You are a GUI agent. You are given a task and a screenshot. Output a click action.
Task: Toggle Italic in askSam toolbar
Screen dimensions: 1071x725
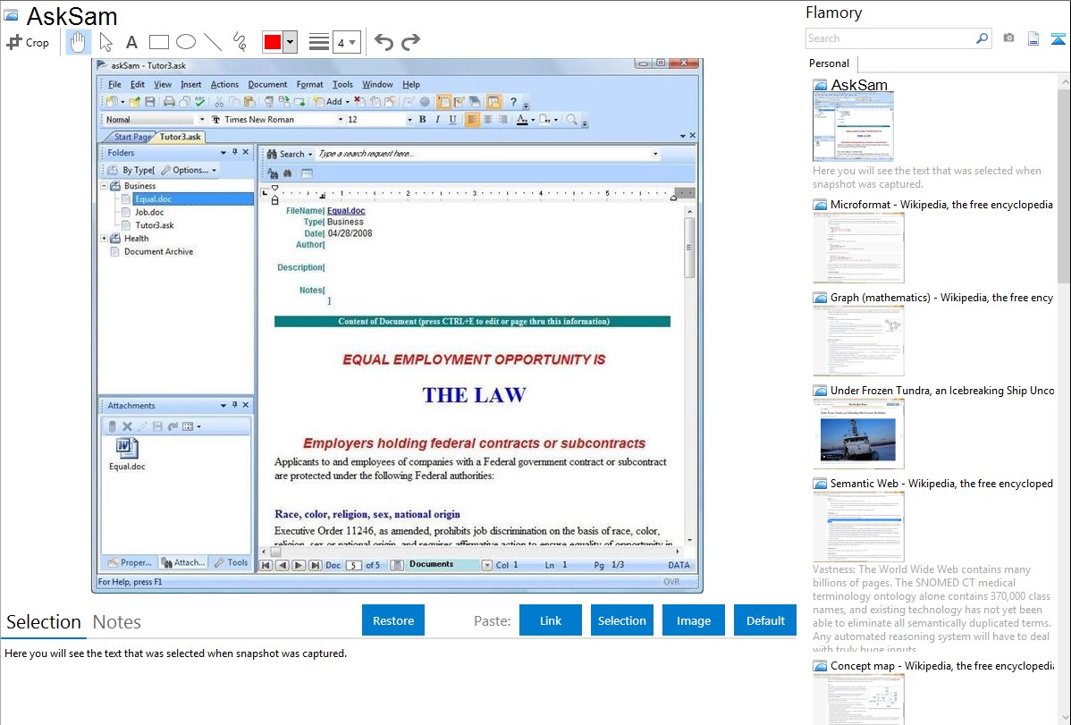click(x=438, y=120)
